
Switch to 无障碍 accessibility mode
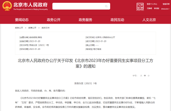(x=149, y=9)
